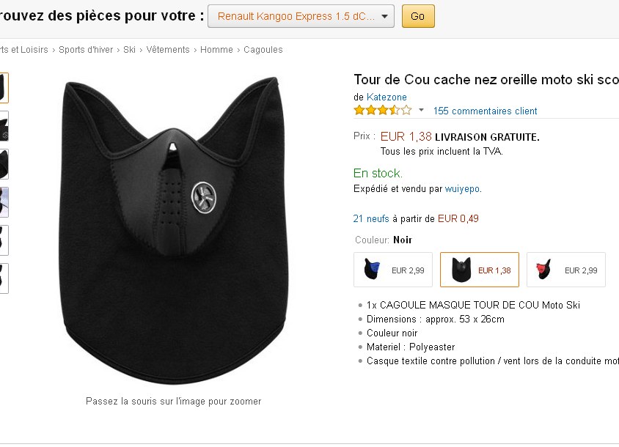Open the Cagoules breadcrumb category
This screenshot has height=447, width=619.
(263, 50)
